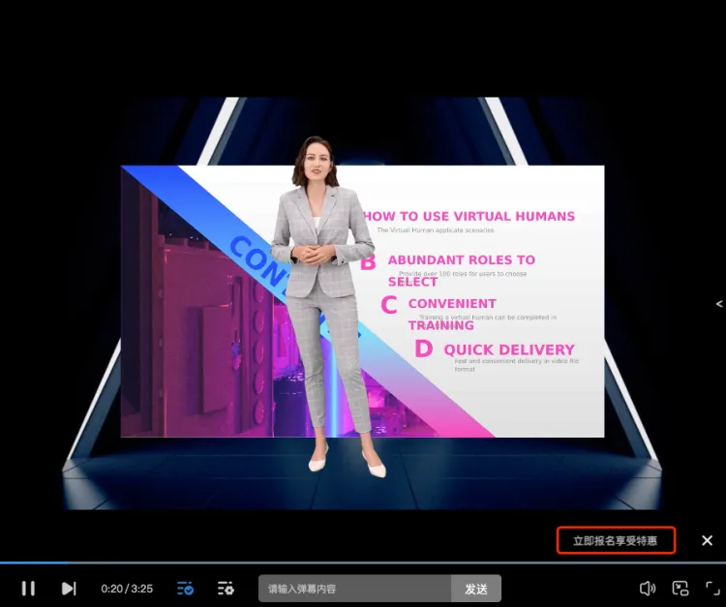Seek to the middle of the progress bar
Viewport: 726px width, 607px height.
click(363, 562)
